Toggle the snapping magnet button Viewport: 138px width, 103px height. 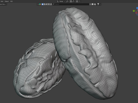71,1
